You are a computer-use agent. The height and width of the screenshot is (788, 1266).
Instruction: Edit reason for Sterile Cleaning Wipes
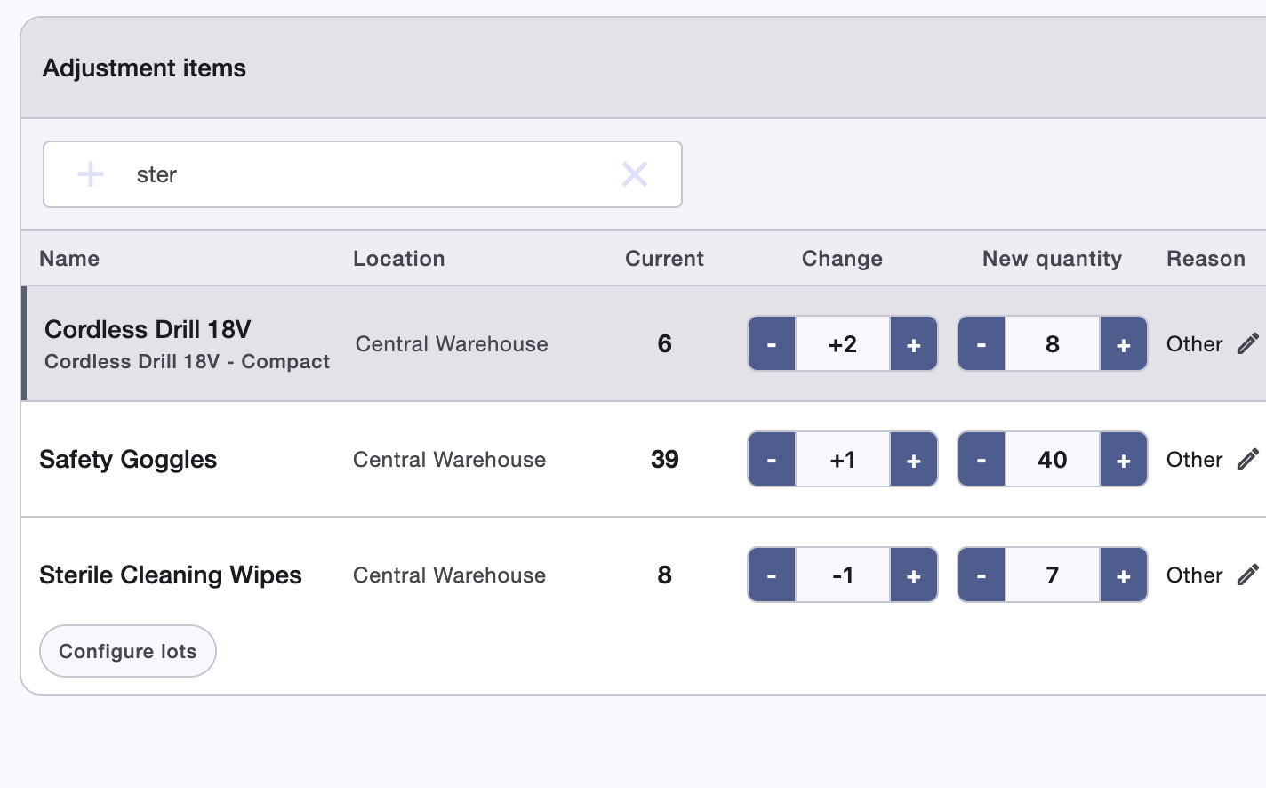[x=1248, y=575]
